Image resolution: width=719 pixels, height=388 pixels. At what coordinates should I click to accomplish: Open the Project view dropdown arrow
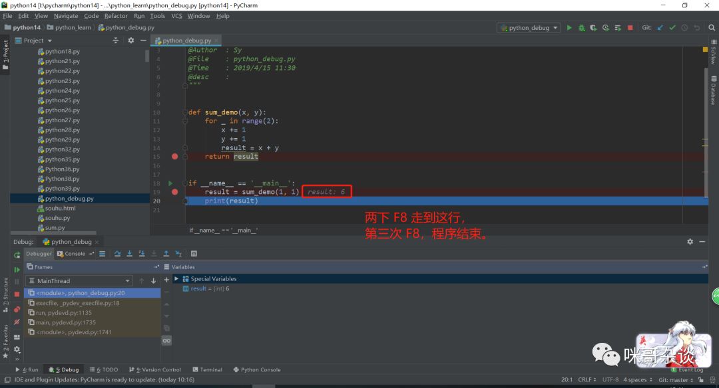[50, 41]
